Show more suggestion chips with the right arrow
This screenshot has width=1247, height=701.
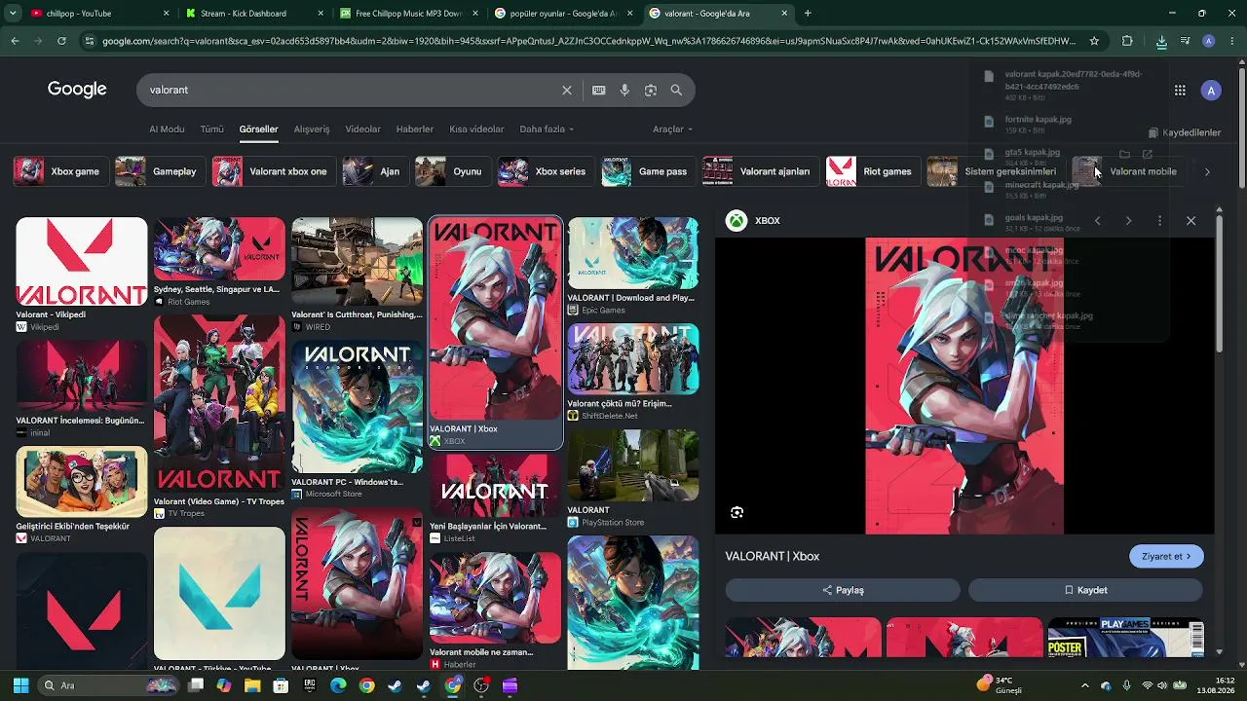(1207, 171)
